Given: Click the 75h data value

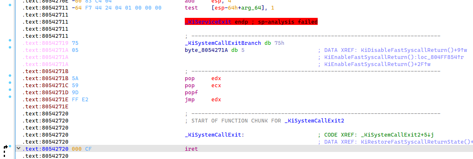Looking at the screenshot, I should pos(279,43).
